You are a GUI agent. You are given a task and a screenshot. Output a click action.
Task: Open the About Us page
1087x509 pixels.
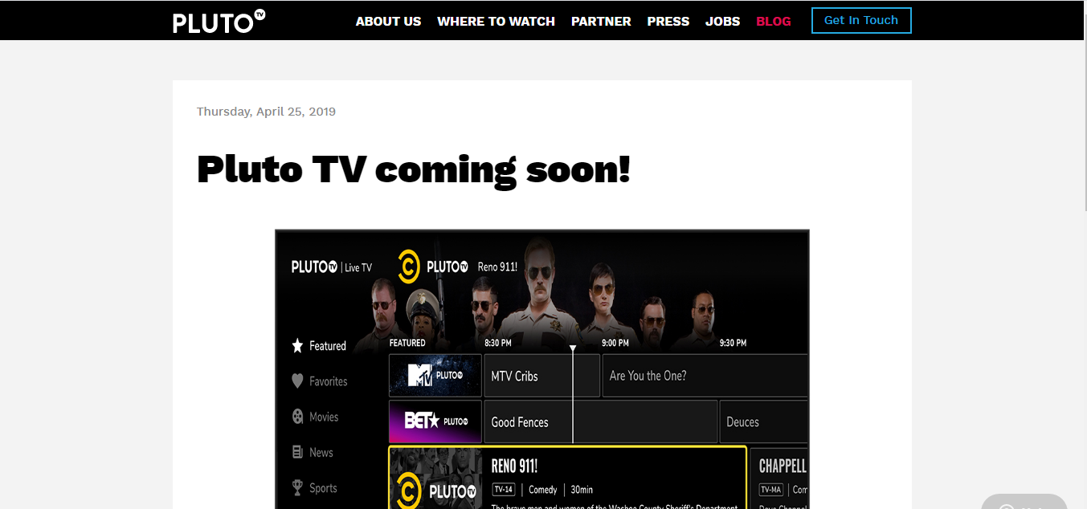388,22
